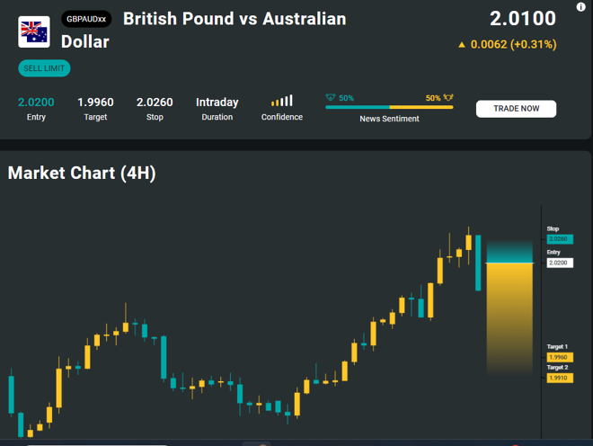This screenshot has height=446, width=593.
Task: Select the Target 1 1.9960 chart label
Action: 560,357
